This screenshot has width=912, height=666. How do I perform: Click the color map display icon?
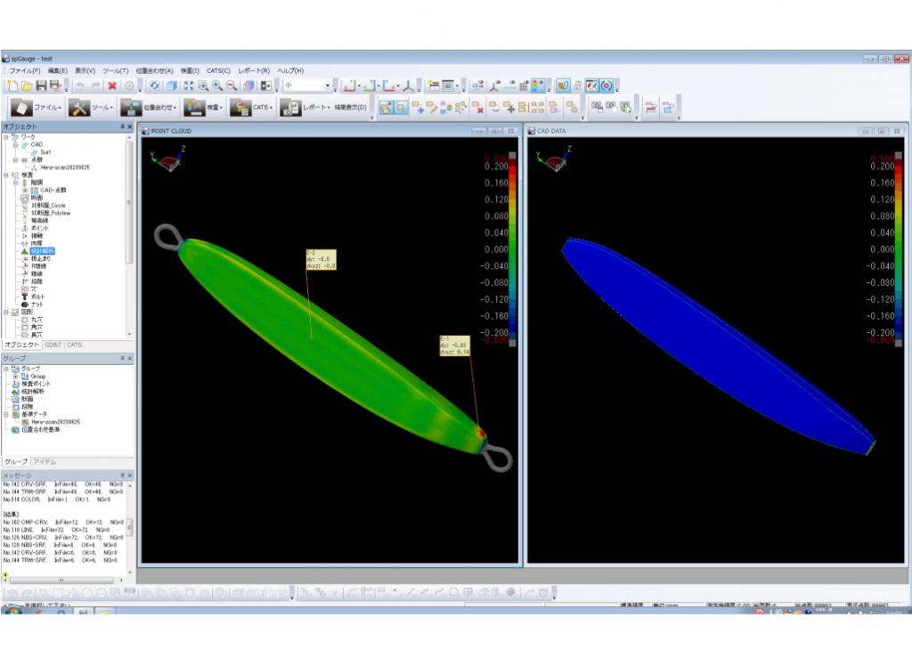click(539, 85)
